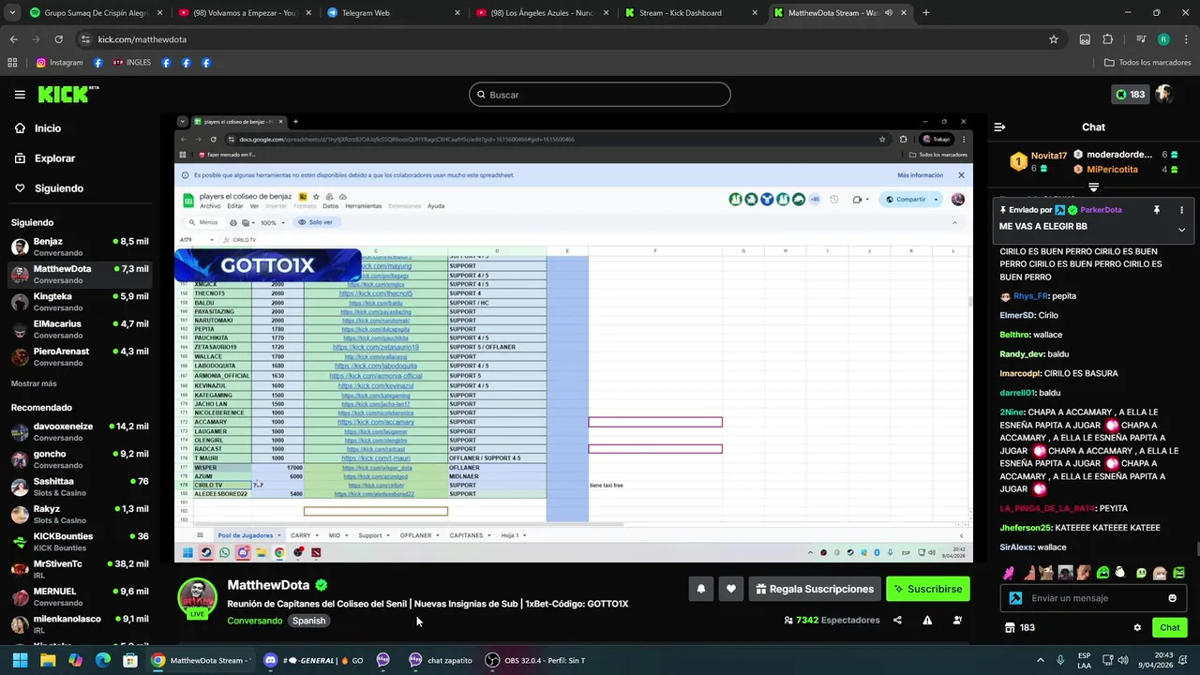Screen dimensions: 1200x675
Task: Open ElMacarius channel in sidebar
Action: pyautogui.click(x=80, y=329)
